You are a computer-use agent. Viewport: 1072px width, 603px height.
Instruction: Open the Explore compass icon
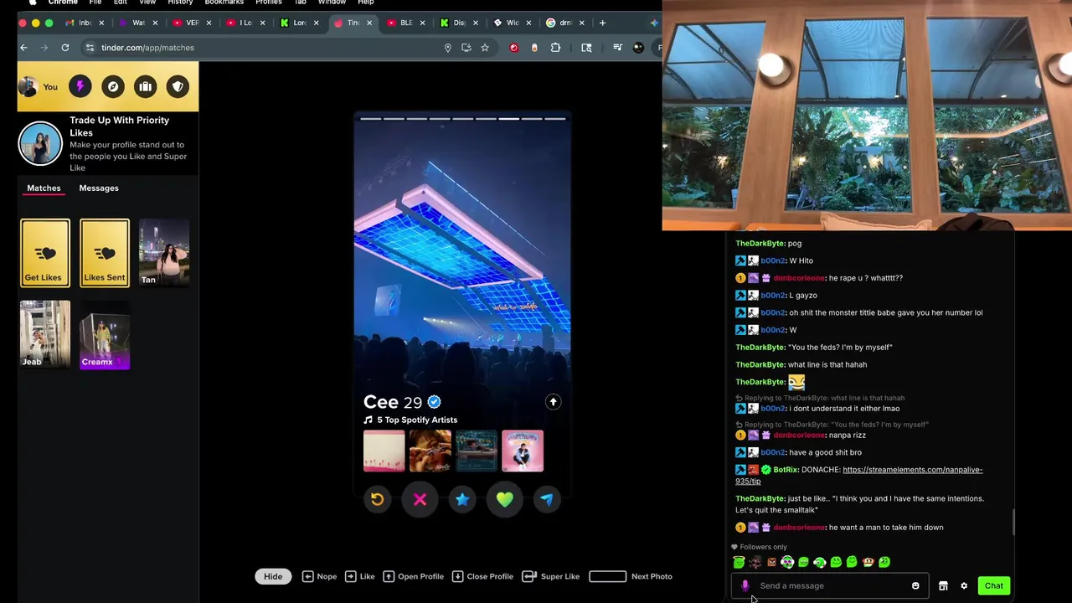[113, 86]
